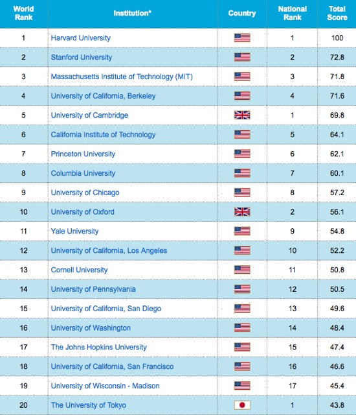Select the total score 52.2 cell
Viewport: 356px width, 415px height.
(337, 250)
